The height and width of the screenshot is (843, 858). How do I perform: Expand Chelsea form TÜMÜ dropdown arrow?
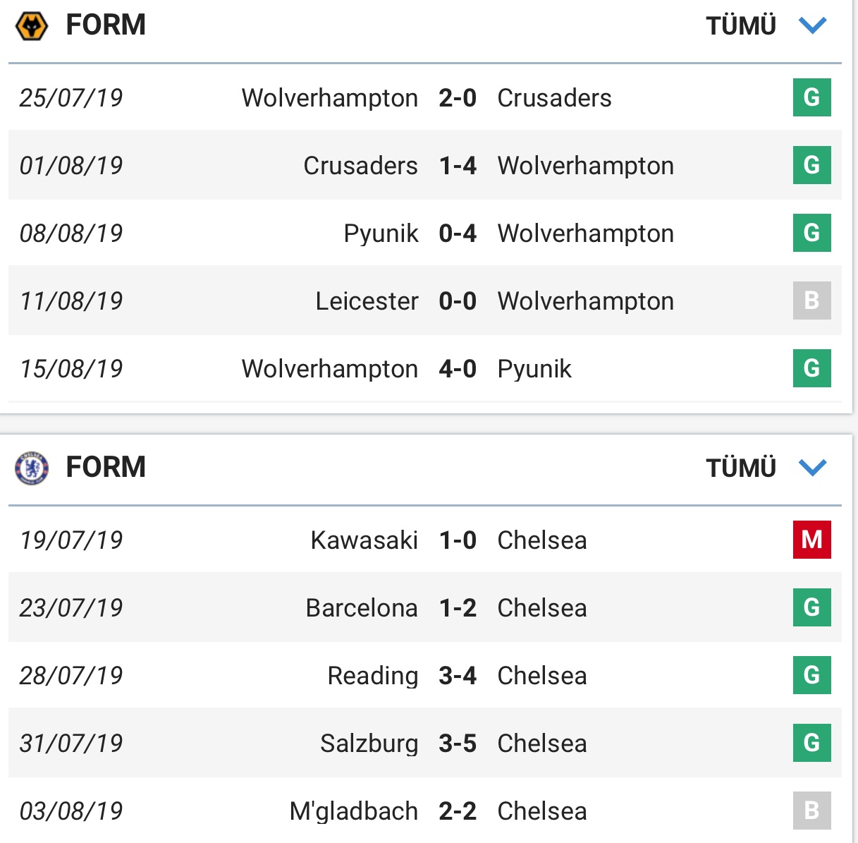click(812, 468)
